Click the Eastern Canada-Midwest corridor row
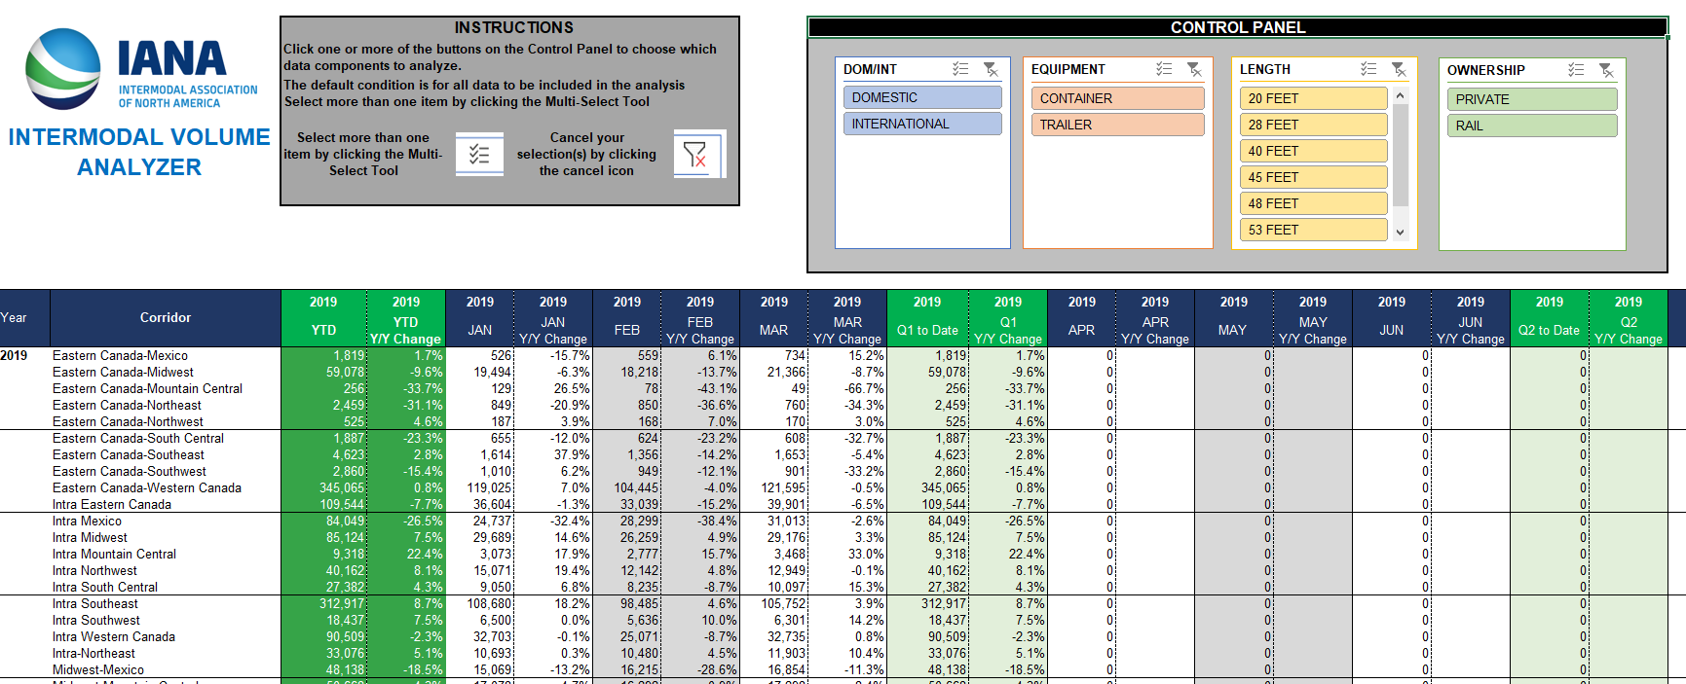Screen dimensions: 1686x684 [123, 372]
